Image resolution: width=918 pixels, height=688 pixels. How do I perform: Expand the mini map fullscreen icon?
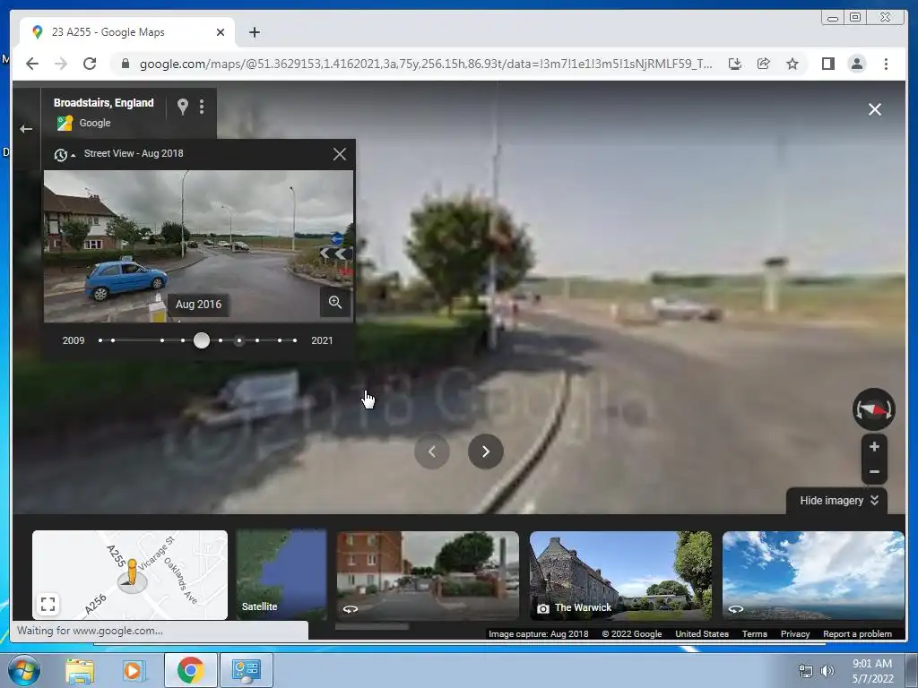[x=48, y=604]
